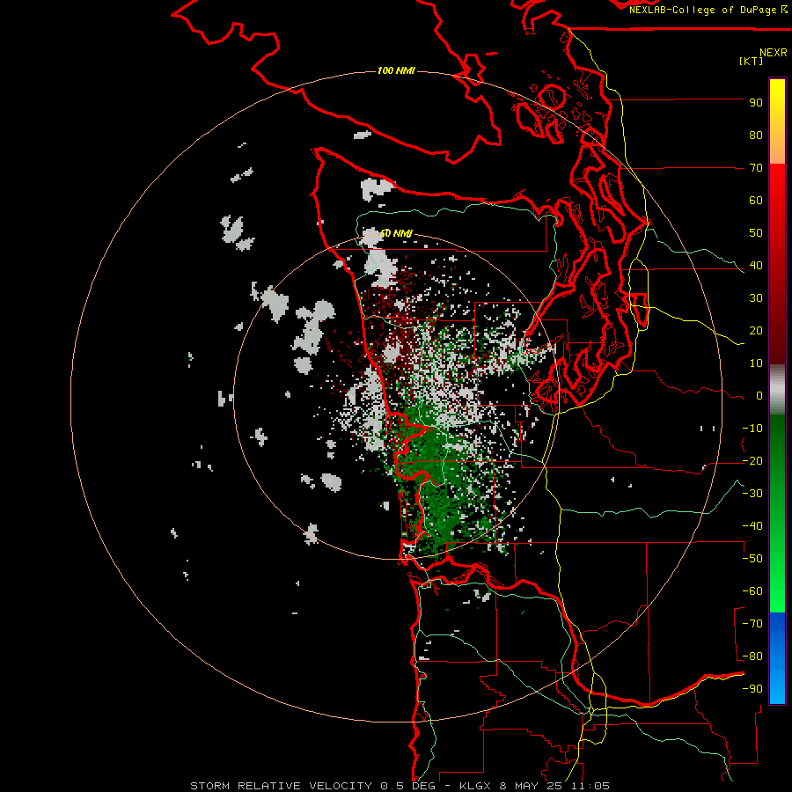Click the 90 value on the velocity scale
Image resolution: width=792 pixels, height=792 pixels.
pos(756,103)
